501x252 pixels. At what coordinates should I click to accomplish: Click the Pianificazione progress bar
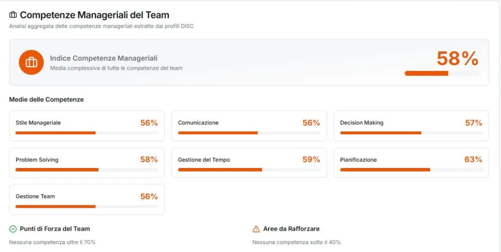tap(411, 169)
